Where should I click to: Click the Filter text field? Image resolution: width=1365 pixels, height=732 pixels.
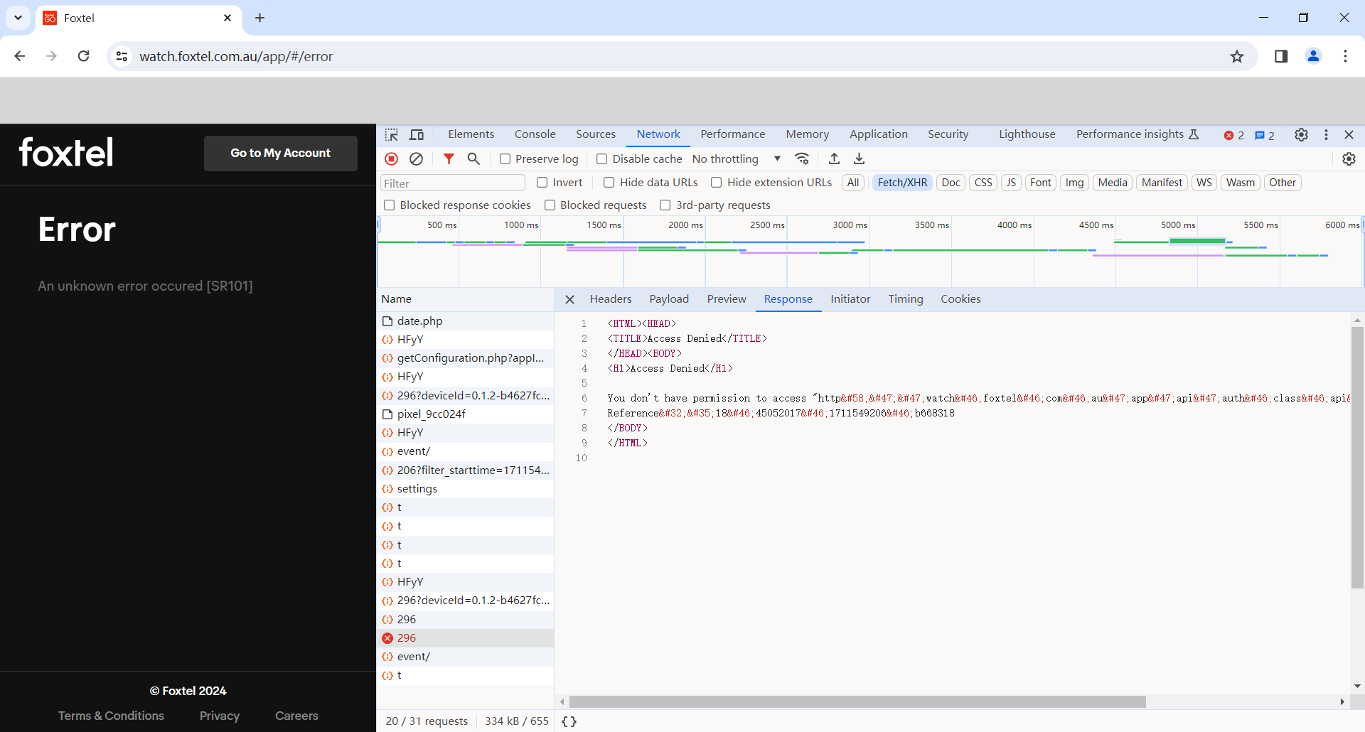pos(452,183)
